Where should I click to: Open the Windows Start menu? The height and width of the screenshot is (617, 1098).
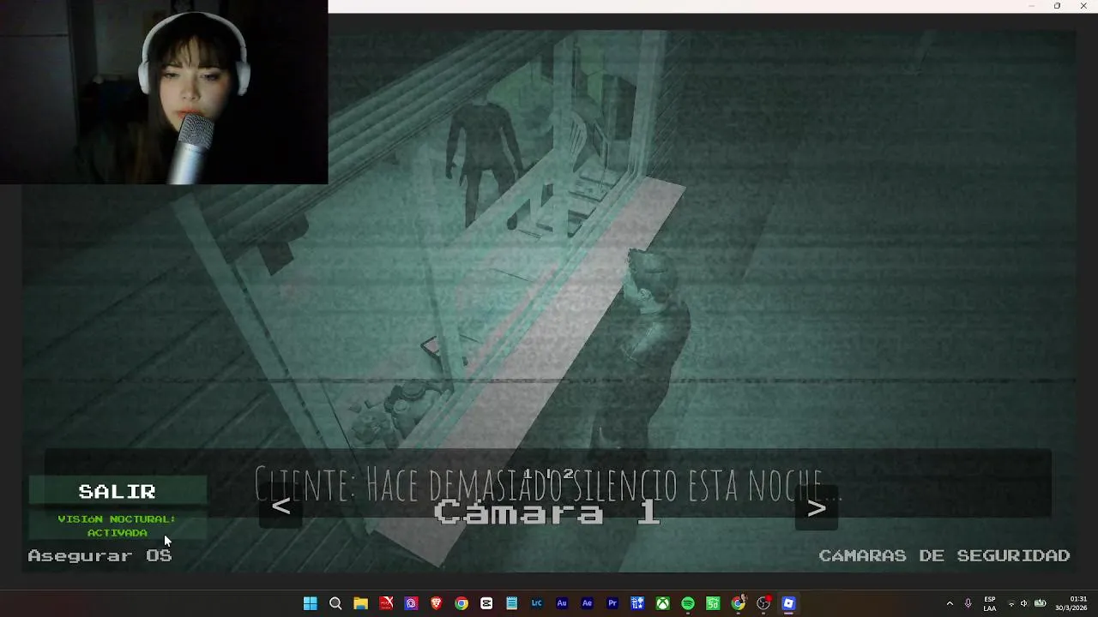point(311,603)
